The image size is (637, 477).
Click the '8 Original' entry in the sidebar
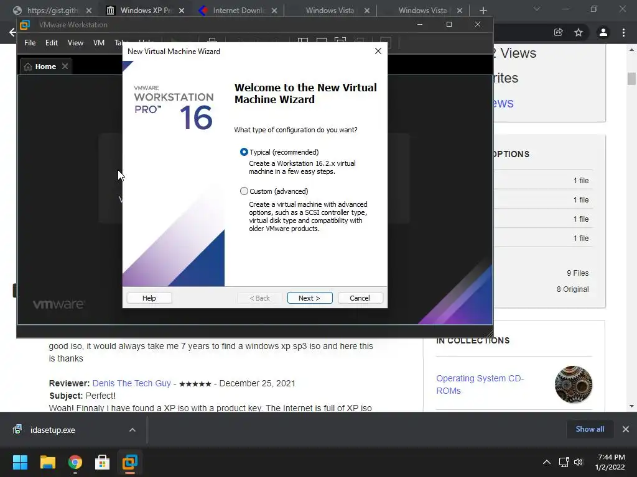573,289
